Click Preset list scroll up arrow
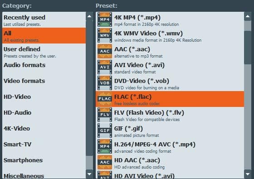254x179 pixels. click(248, 16)
